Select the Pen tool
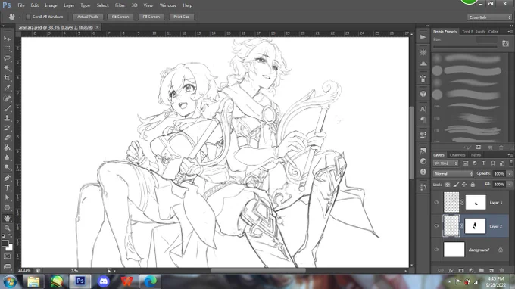This screenshot has height=289, width=515. point(7,178)
